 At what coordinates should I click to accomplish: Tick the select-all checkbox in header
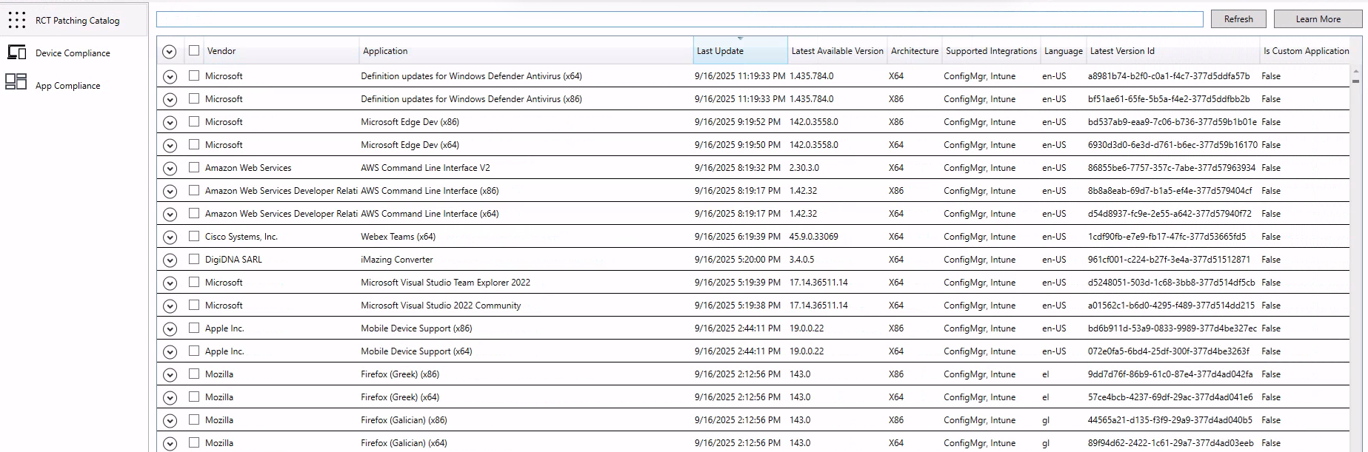coord(194,50)
